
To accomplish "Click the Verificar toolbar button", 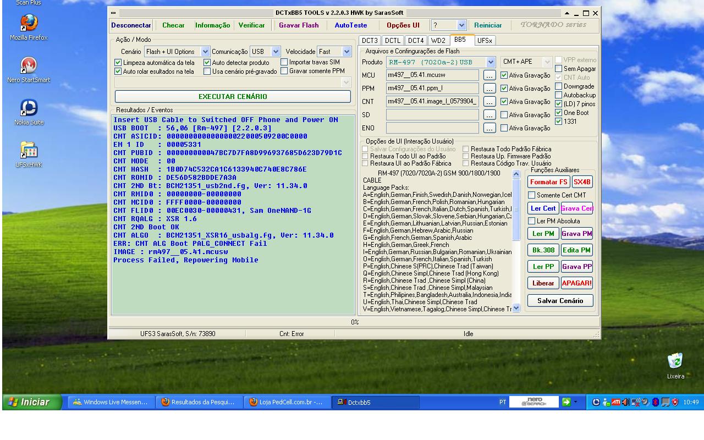I will pyautogui.click(x=251, y=25).
